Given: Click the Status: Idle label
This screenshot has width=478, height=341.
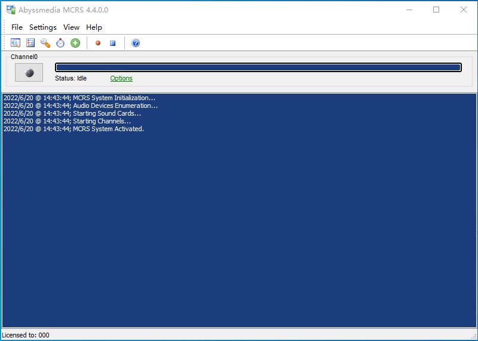Looking at the screenshot, I should pos(71,78).
